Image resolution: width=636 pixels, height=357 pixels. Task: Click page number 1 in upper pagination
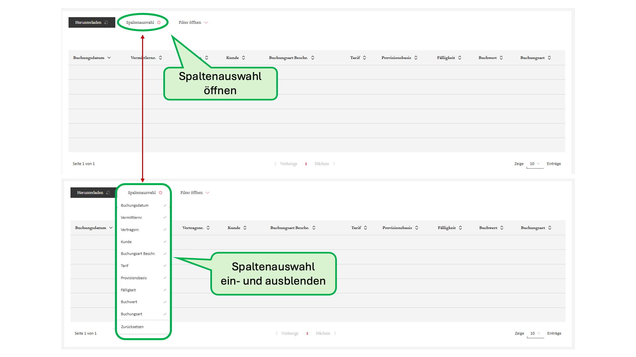click(x=306, y=164)
